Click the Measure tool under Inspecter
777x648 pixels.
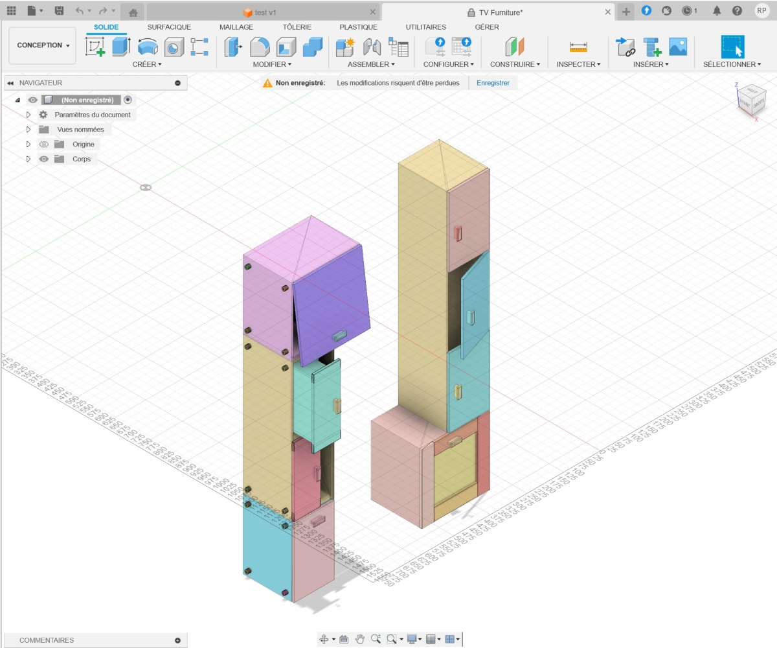point(578,47)
